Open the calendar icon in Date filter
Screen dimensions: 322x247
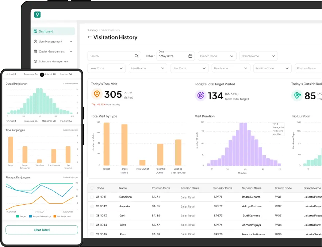tap(190, 56)
